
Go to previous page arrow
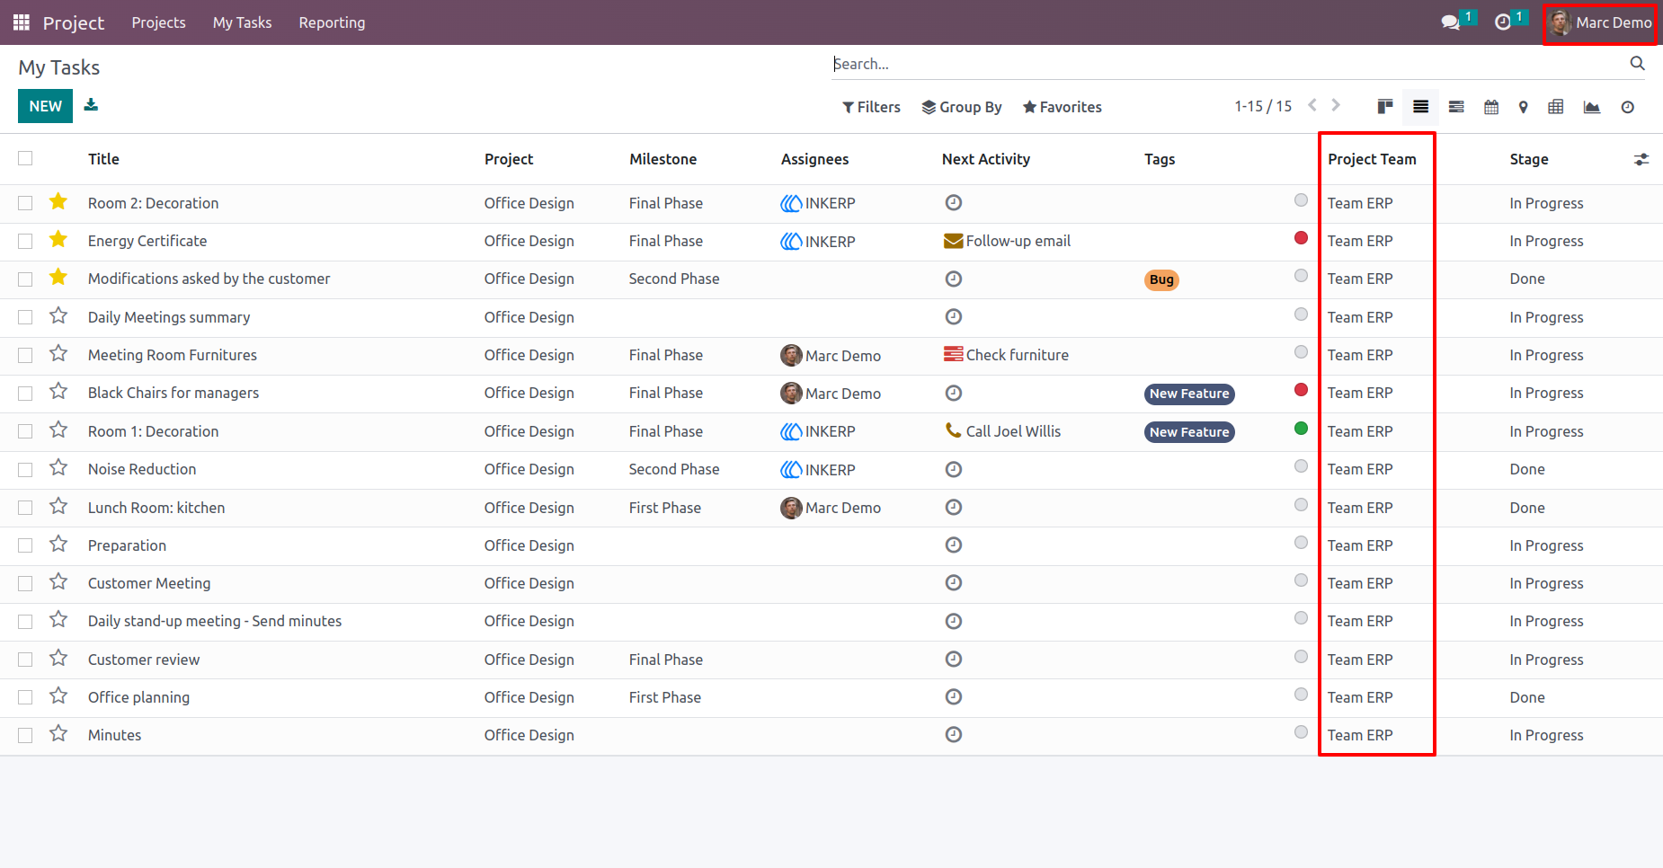point(1312,105)
